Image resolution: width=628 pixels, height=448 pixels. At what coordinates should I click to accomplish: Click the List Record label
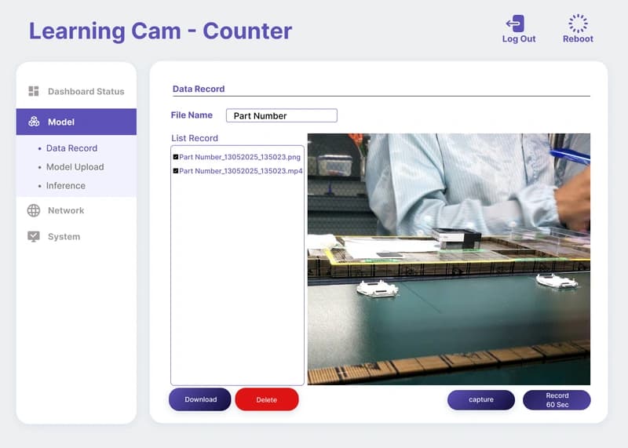[x=195, y=138]
